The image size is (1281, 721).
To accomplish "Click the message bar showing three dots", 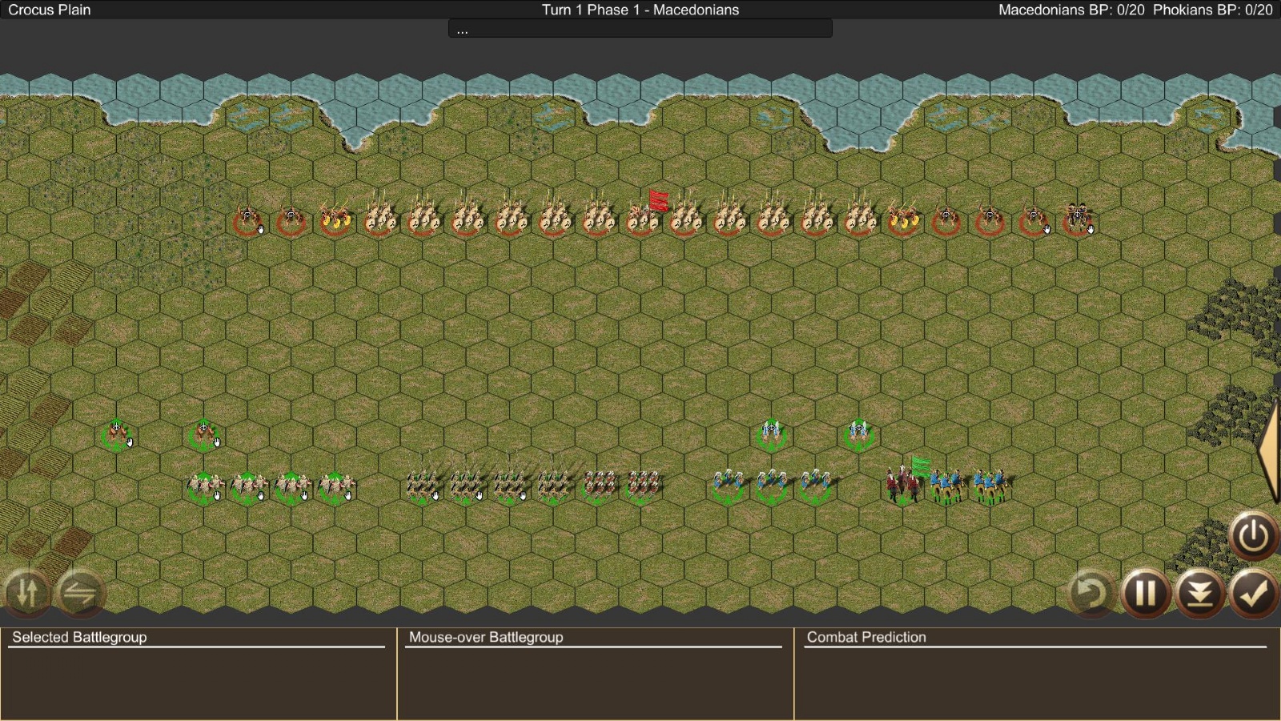I will (x=640, y=30).
